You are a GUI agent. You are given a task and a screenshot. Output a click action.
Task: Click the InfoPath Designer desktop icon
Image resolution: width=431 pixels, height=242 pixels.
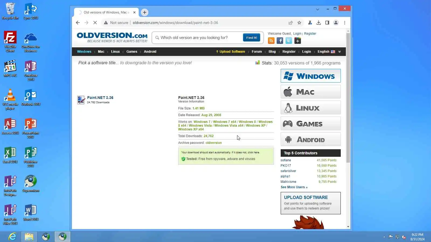tap(10, 185)
